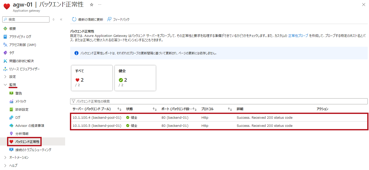Sort by ポート (バックエンド設定) column arrows
The width and height of the screenshot is (369, 170).
(195, 109)
